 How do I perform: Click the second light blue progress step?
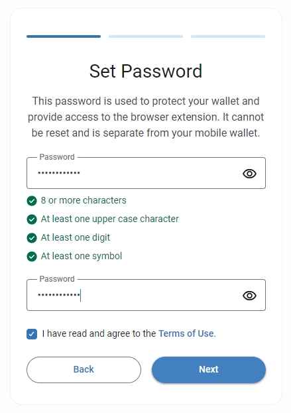pyautogui.click(x=146, y=36)
